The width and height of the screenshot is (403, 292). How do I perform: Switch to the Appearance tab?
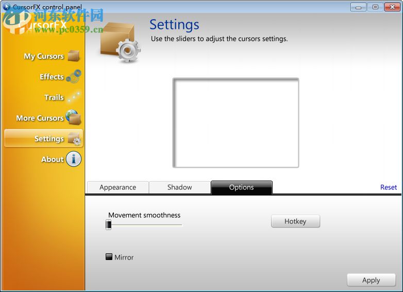(118, 187)
